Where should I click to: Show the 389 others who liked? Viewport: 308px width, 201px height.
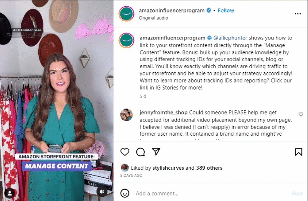click(x=209, y=168)
